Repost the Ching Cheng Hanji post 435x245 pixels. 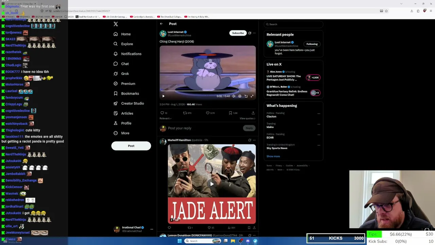(185, 113)
